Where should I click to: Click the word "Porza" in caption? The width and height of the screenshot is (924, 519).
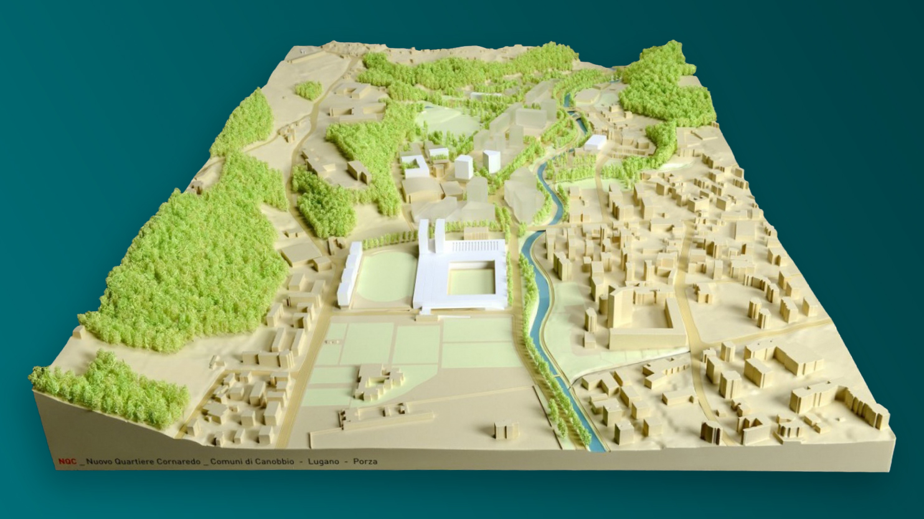pyautogui.click(x=365, y=462)
